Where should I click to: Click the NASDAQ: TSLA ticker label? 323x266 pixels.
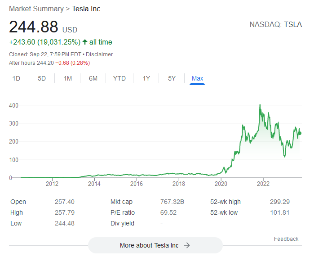pos(275,24)
